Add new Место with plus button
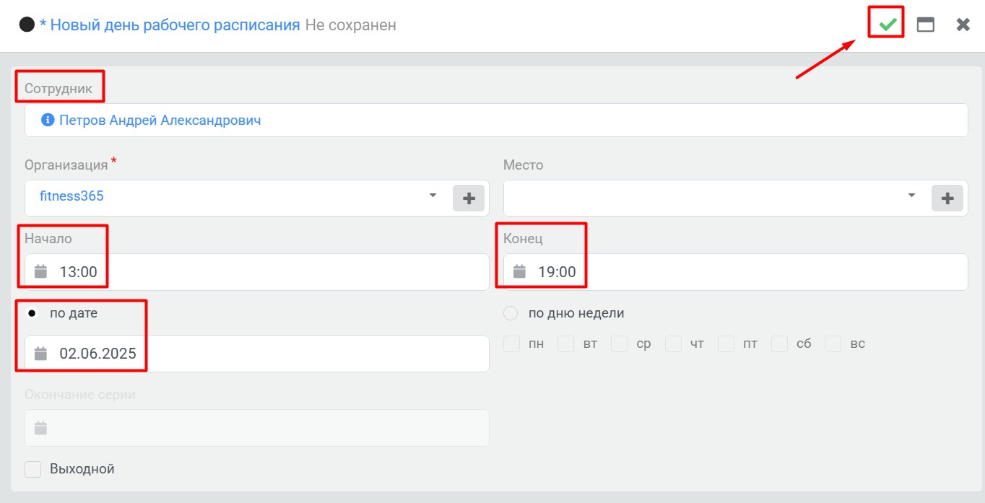 click(947, 198)
